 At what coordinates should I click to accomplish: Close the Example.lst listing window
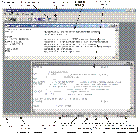click(x=131, y=63)
